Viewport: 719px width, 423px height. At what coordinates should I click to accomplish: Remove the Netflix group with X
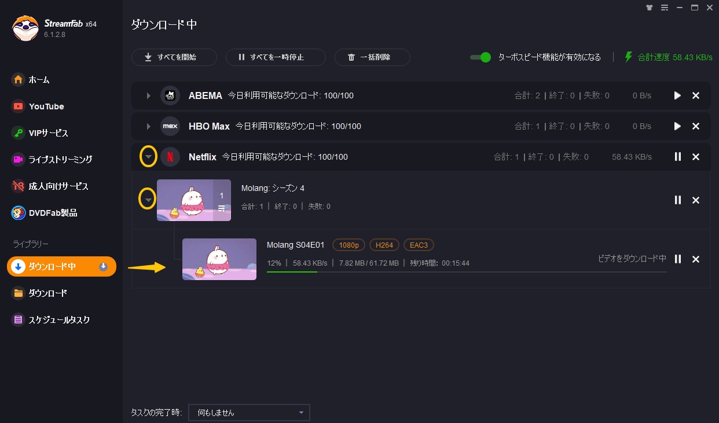[x=696, y=157]
